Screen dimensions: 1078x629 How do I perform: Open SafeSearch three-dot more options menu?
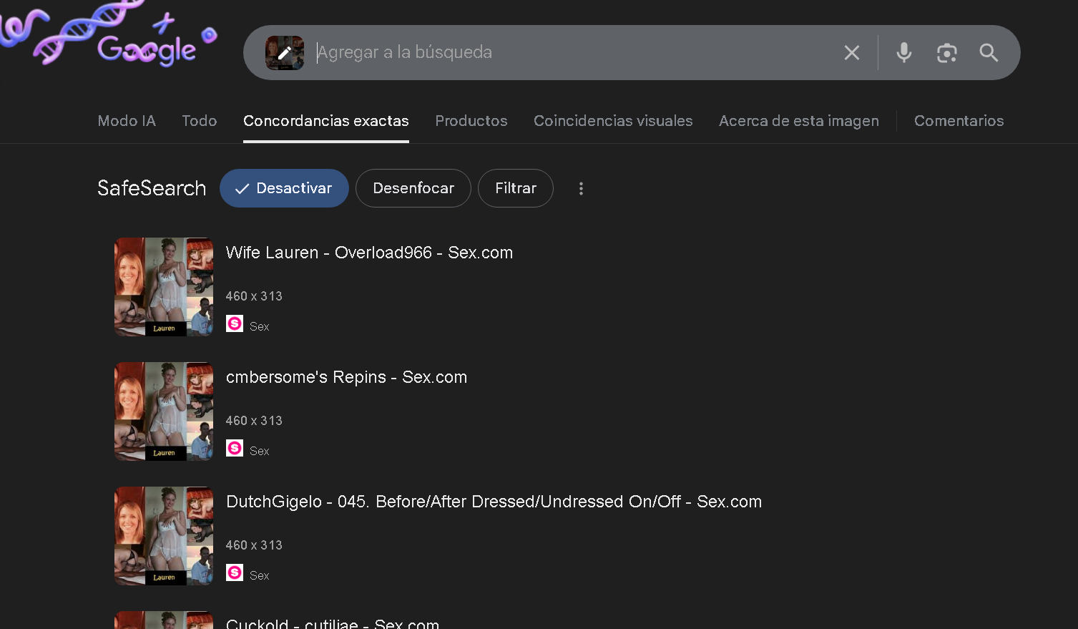point(581,188)
